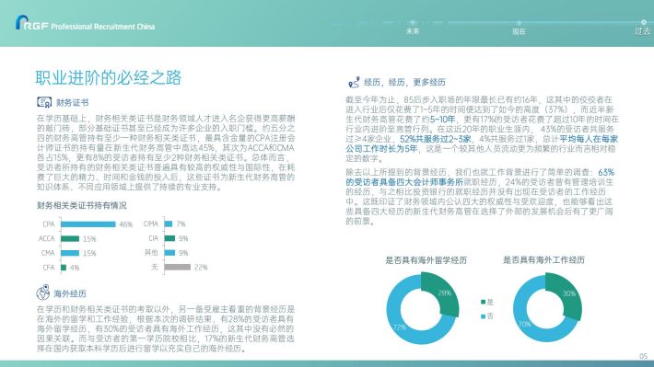The image size is (654, 367).
Task: Click the 财务证书 certificate icon
Action: tap(44, 102)
